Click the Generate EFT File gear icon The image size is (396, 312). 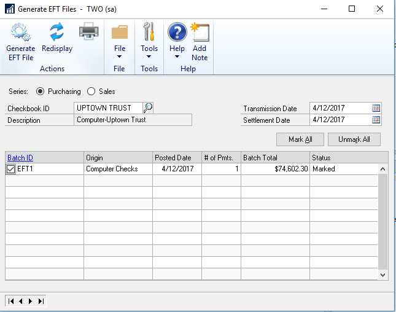click(x=21, y=32)
